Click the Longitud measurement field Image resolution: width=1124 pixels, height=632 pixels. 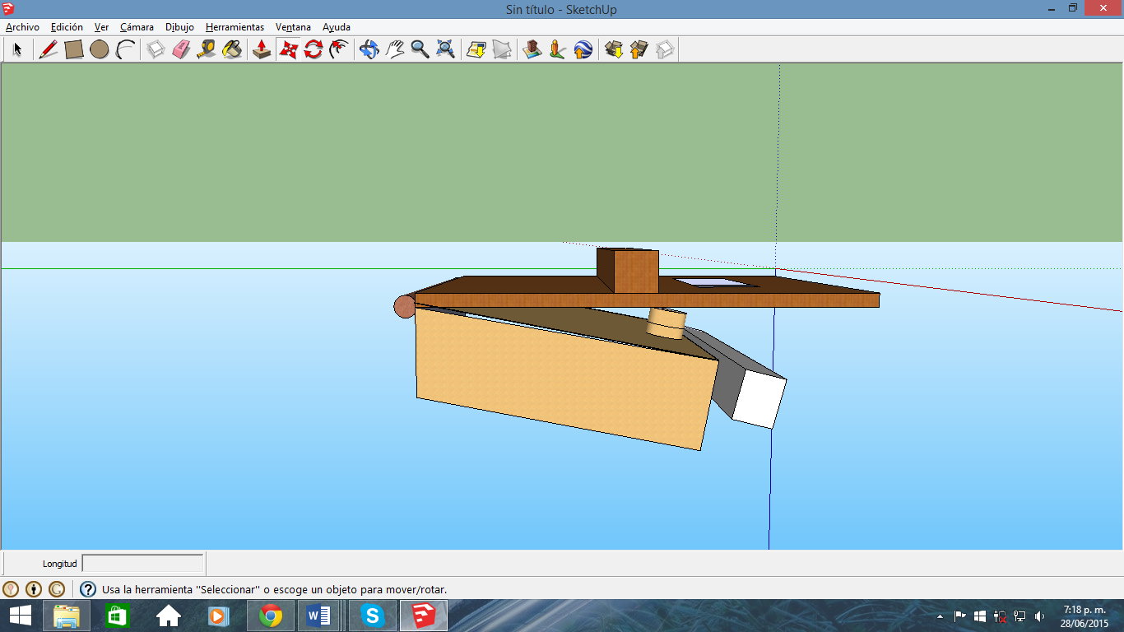[142, 563]
